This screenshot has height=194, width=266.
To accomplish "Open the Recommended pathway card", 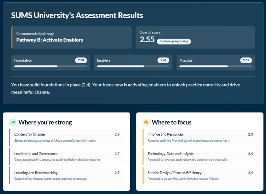I will (72, 37).
